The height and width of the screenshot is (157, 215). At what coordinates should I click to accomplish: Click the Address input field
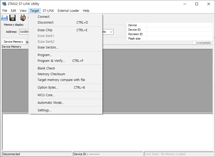(24, 32)
